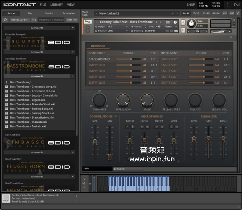
Task: Select Bass Trombone - Legato.nki file
Action: (28, 100)
